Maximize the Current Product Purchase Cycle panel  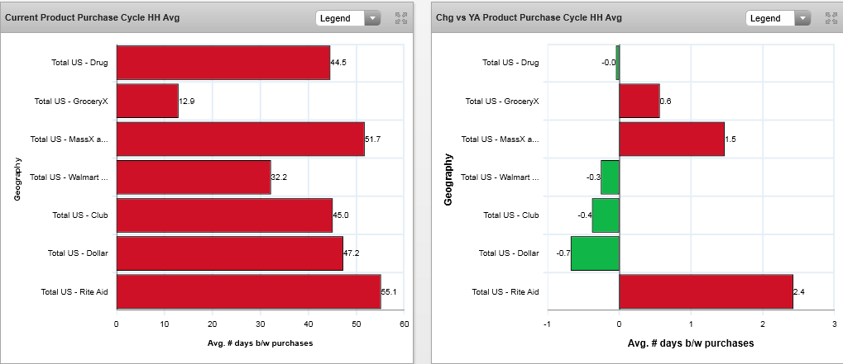click(401, 18)
